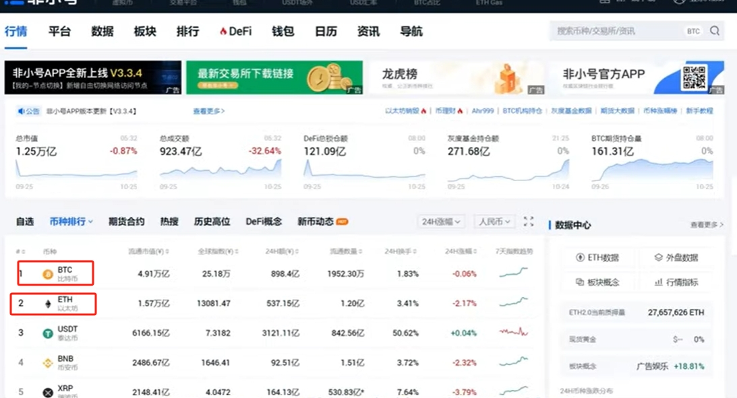
Task: Click the 7-day trend sparkline for USDT
Action: (x=513, y=332)
